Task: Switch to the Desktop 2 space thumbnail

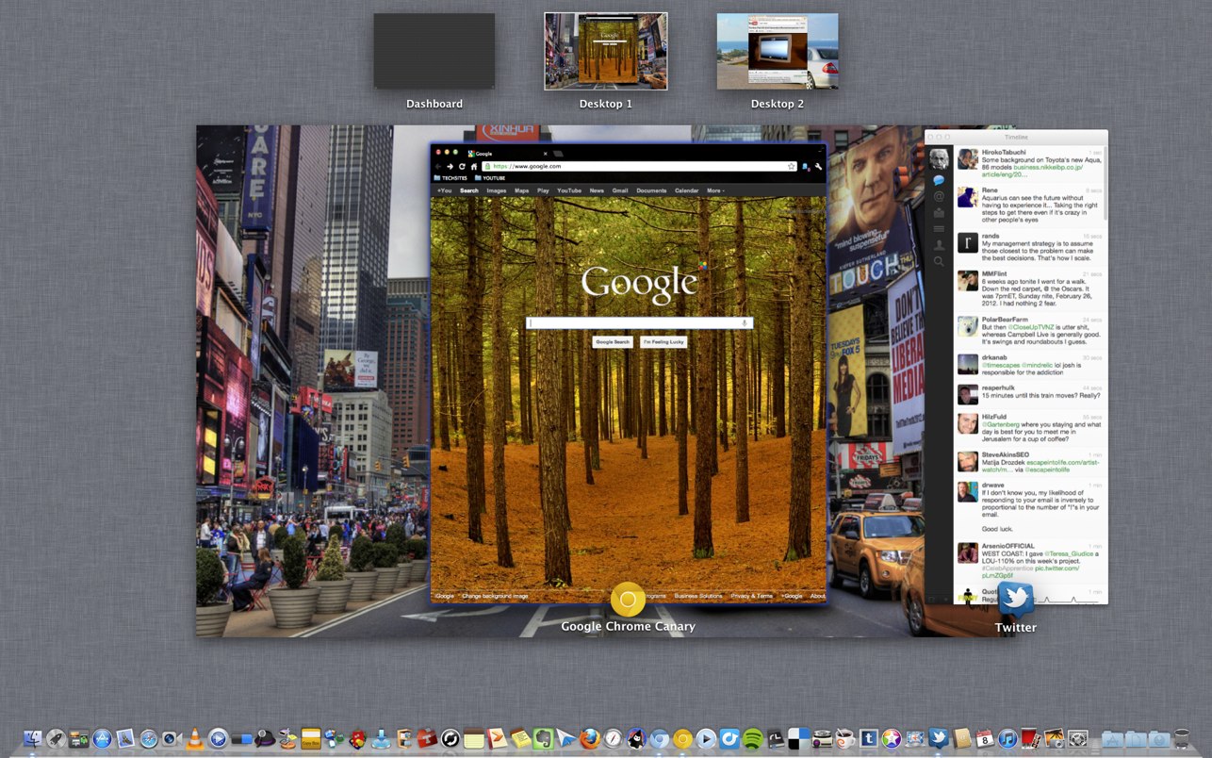Action: [x=778, y=51]
